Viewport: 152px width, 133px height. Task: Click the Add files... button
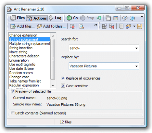(22, 26)
